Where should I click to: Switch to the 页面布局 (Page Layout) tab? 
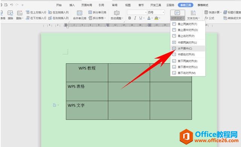pyautogui.click(x=87, y=5)
